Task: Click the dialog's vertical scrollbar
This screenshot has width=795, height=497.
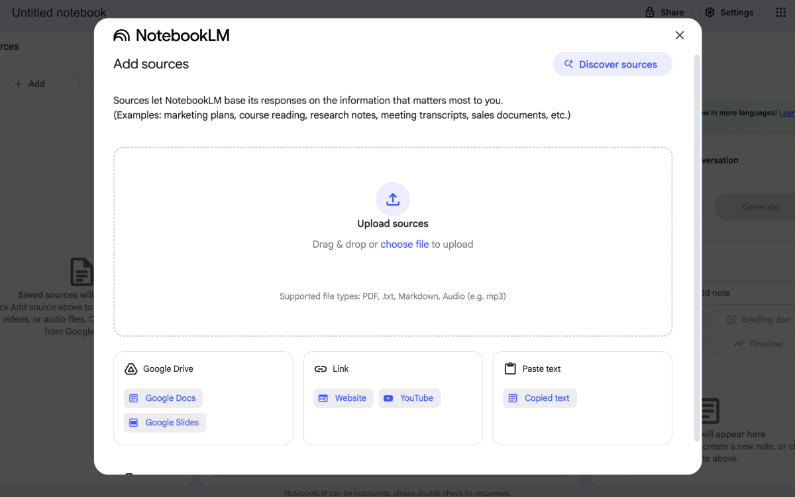Action: pyautogui.click(x=696, y=248)
